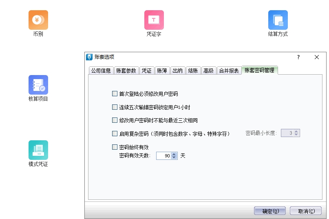Switch to the 结账 tab
Viewport: 329px width, 219px height.
point(193,71)
